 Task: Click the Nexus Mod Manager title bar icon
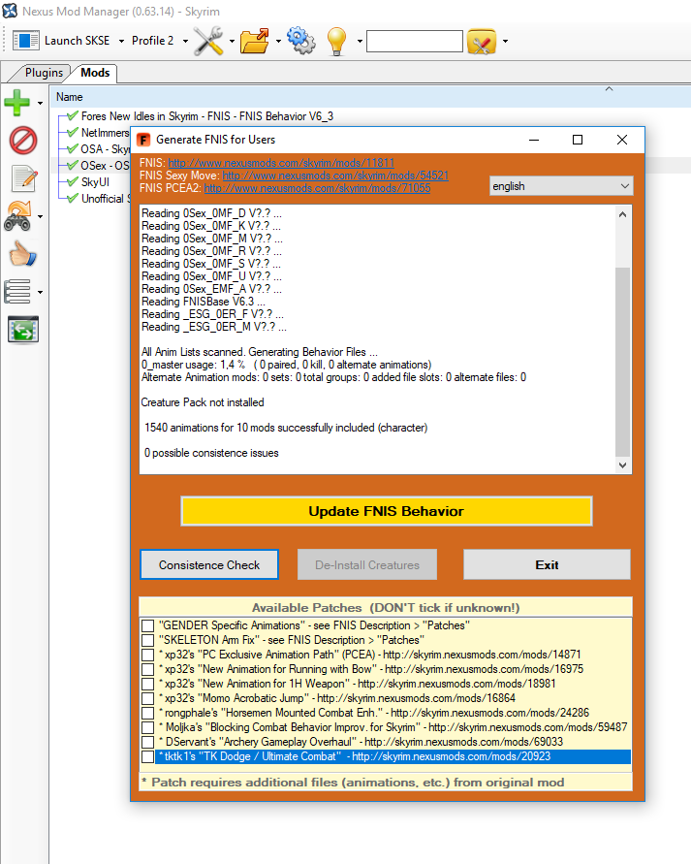point(10,11)
